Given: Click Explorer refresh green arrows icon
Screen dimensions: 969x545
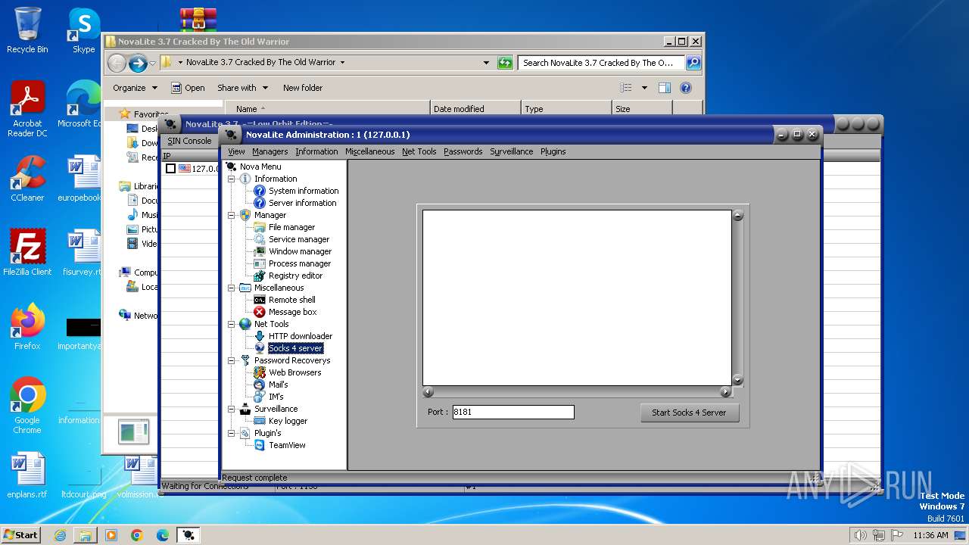Looking at the screenshot, I should pos(505,63).
